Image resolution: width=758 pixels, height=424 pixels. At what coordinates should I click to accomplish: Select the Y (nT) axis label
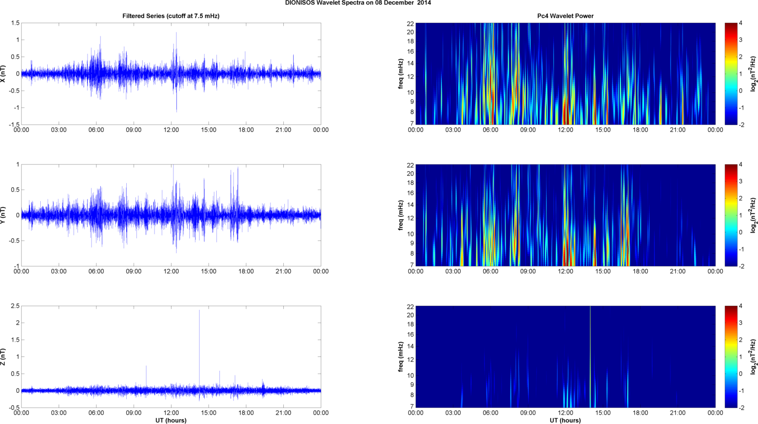(x=3, y=215)
